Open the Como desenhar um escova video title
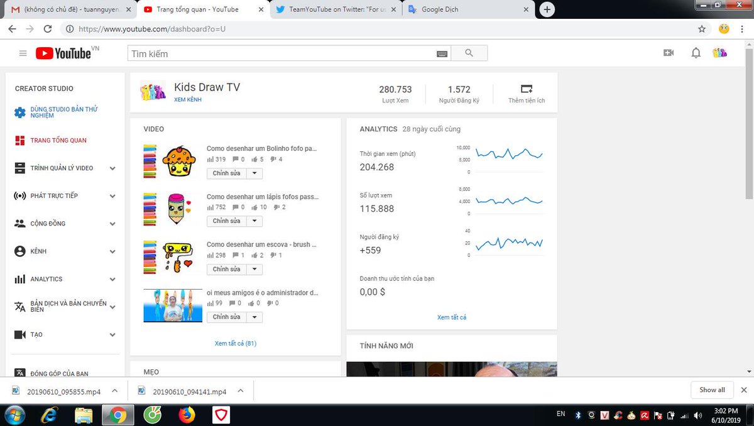 tap(261, 244)
